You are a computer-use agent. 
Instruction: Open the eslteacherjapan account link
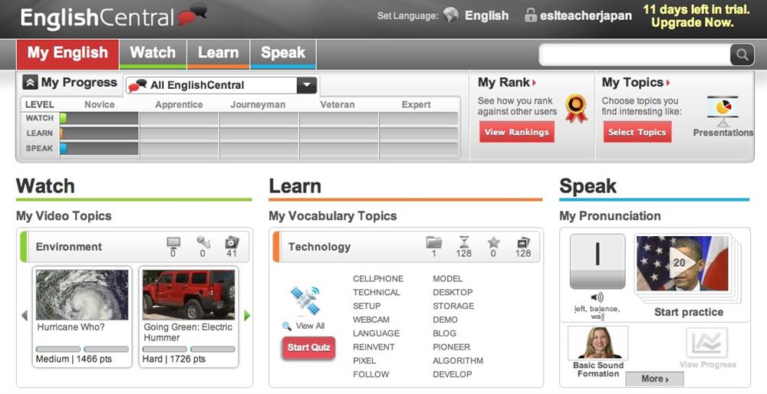click(x=585, y=15)
